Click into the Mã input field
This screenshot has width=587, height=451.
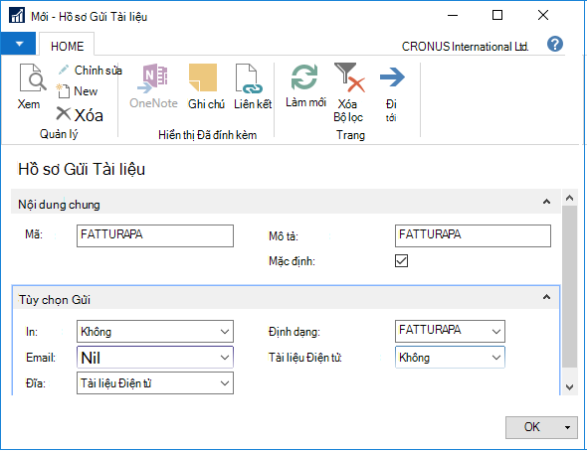click(x=155, y=235)
